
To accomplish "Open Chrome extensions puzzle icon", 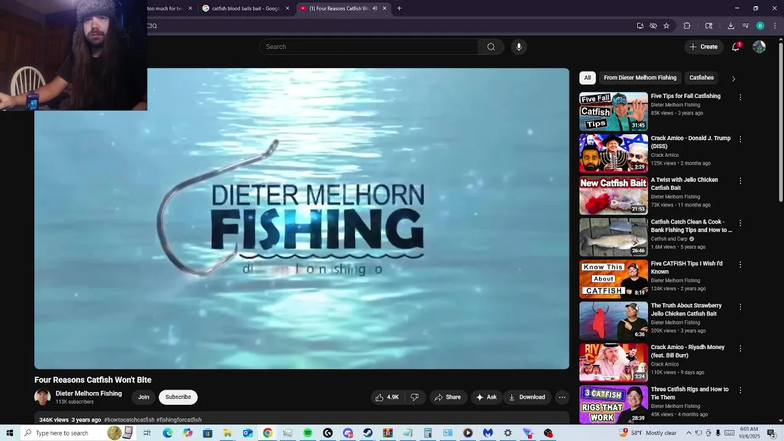I will (x=687, y=26).
